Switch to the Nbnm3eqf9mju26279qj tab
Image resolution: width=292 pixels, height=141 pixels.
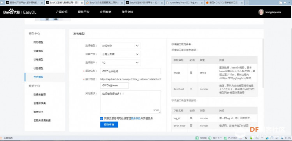tap(185, 3)
